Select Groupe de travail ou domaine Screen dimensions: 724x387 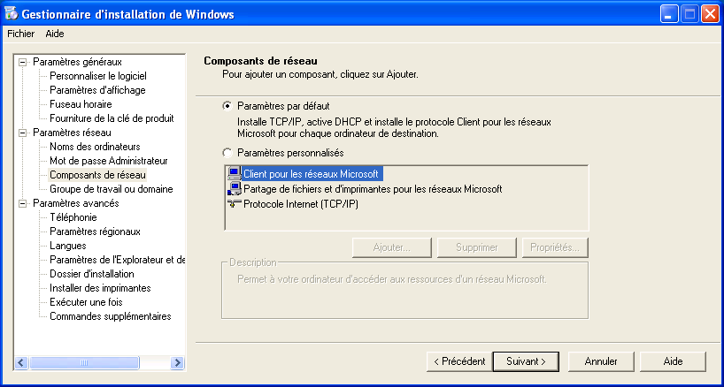112,189
